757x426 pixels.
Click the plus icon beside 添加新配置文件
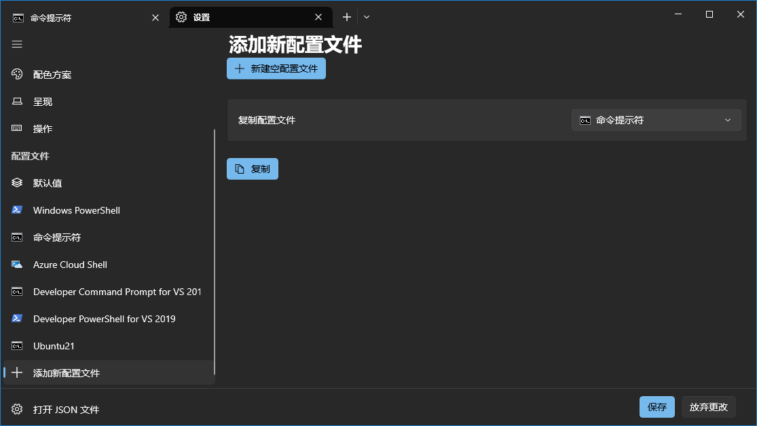click(17, 372)
